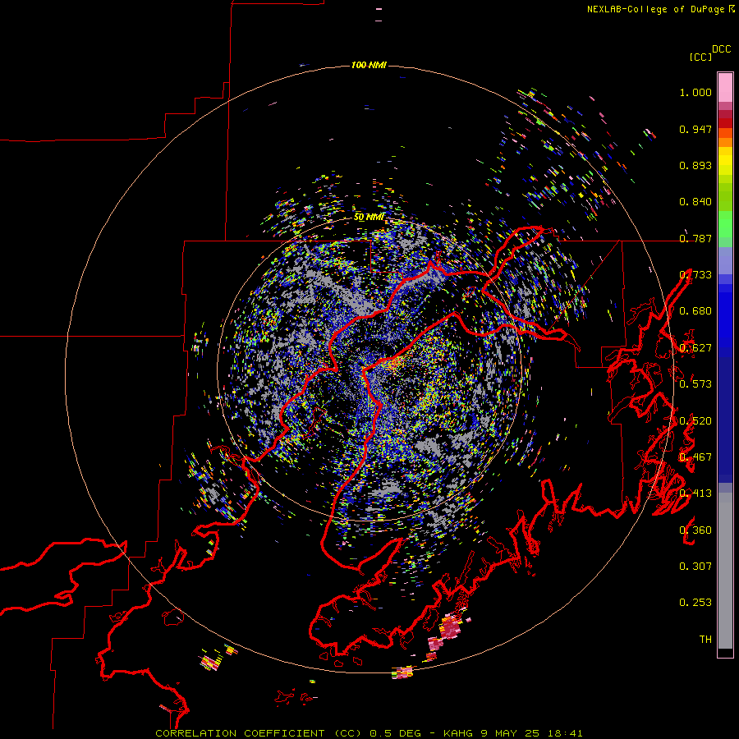Pick the red color band of the color bar
The image size is (739, 739).
coord(725,123)
